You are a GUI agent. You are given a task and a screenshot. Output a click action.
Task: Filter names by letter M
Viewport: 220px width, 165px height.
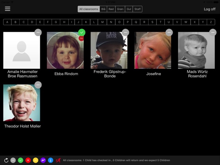click(102, 22)
